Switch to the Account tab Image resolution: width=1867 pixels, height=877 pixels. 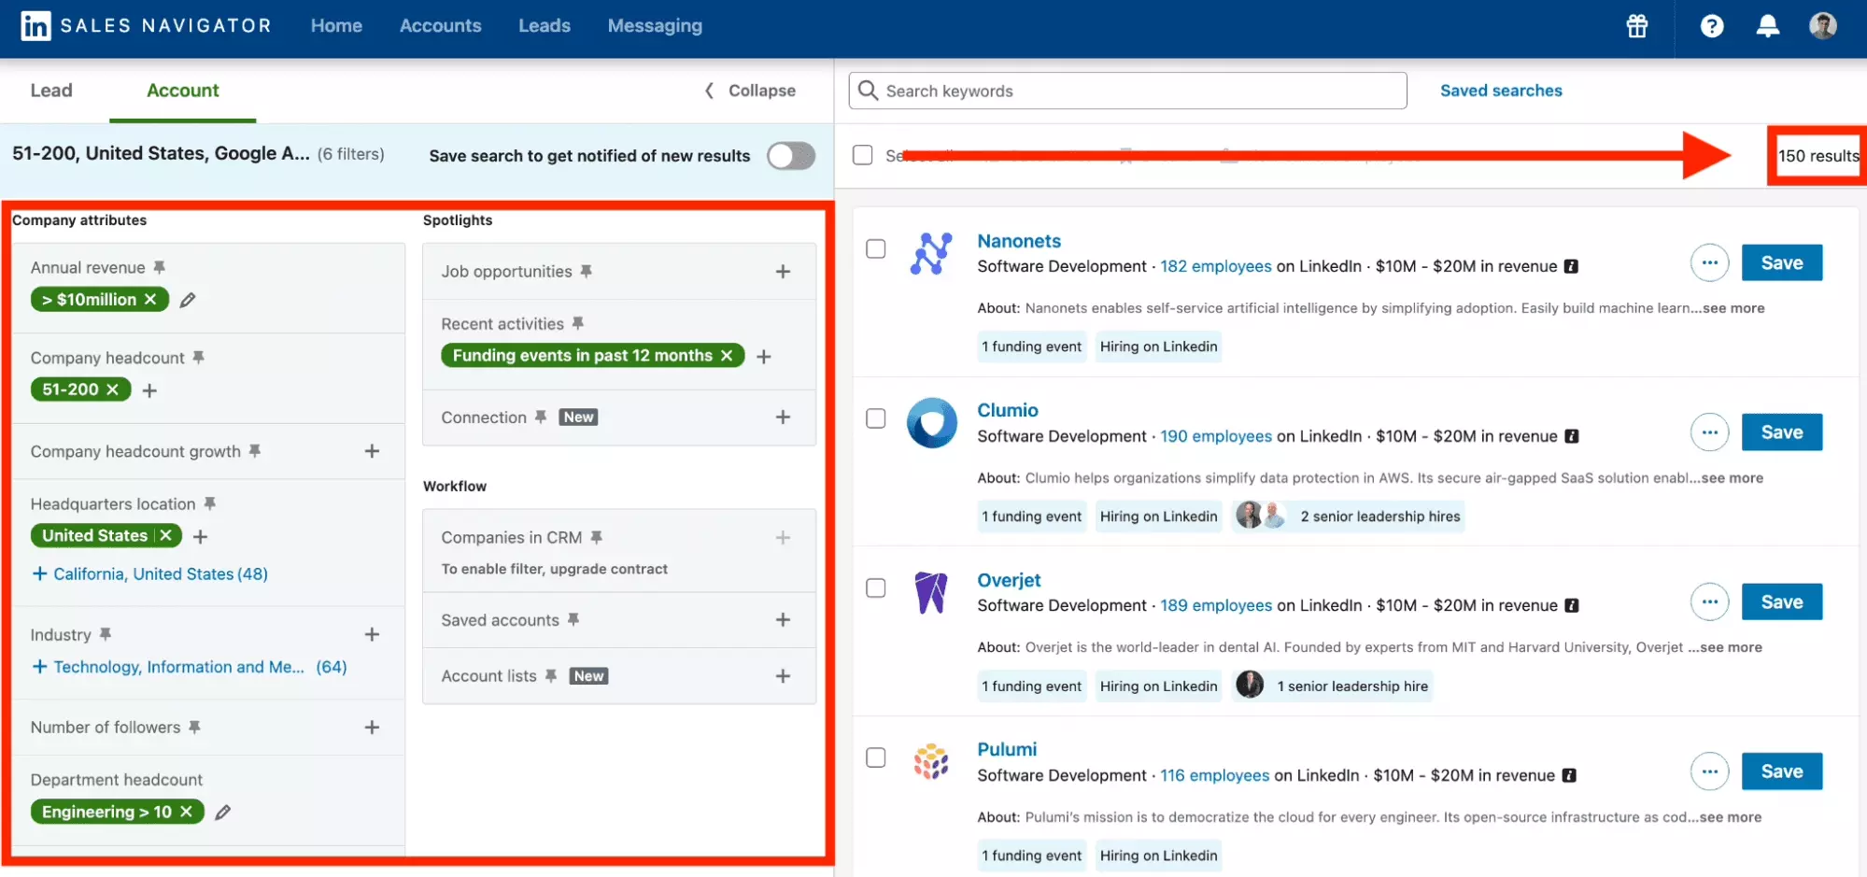(x=183, y=91)
